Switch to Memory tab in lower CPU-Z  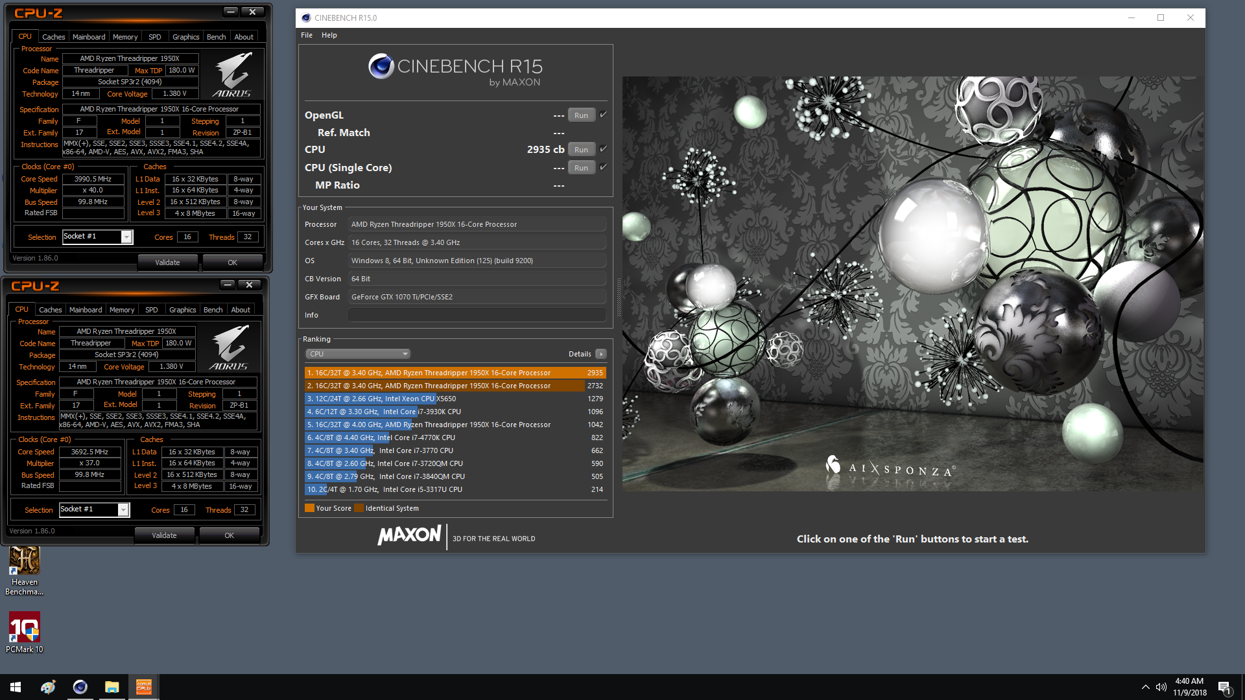pos(122,310)
